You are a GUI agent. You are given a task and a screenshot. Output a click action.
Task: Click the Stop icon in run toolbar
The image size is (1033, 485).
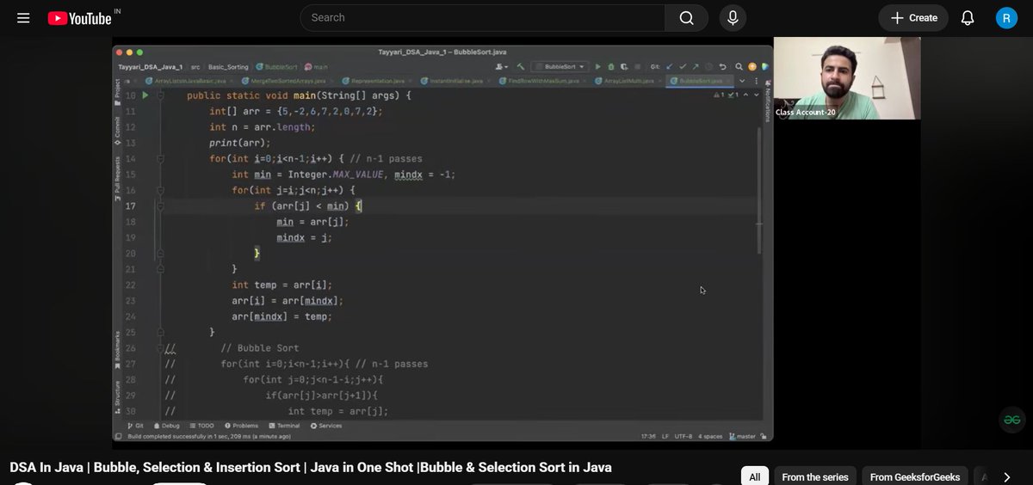[637, 66]
